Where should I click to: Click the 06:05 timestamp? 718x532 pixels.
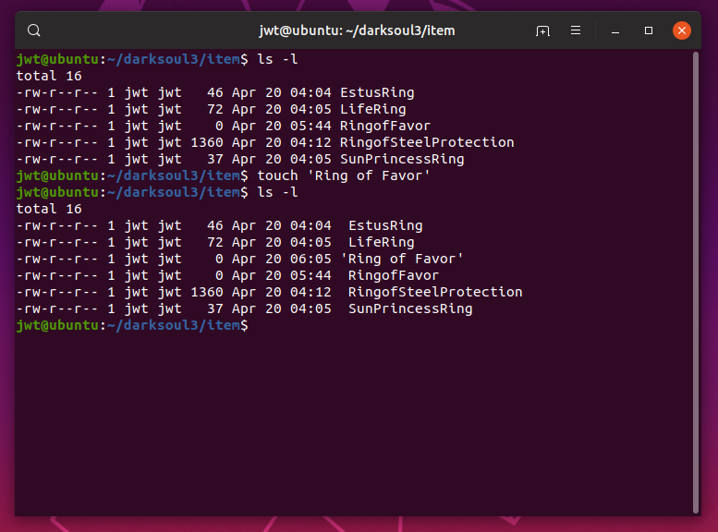[310, 260]
